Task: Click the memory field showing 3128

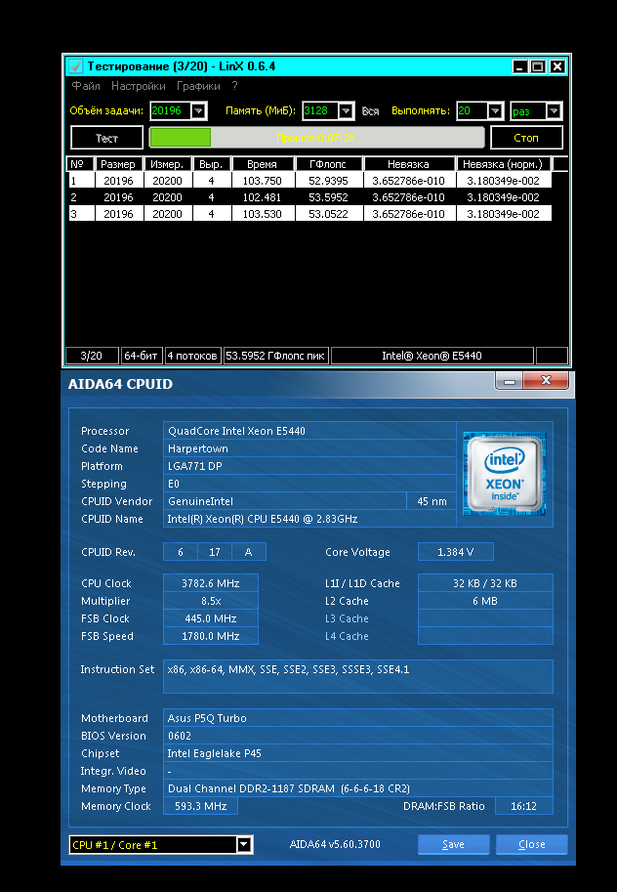Action: 320,111
